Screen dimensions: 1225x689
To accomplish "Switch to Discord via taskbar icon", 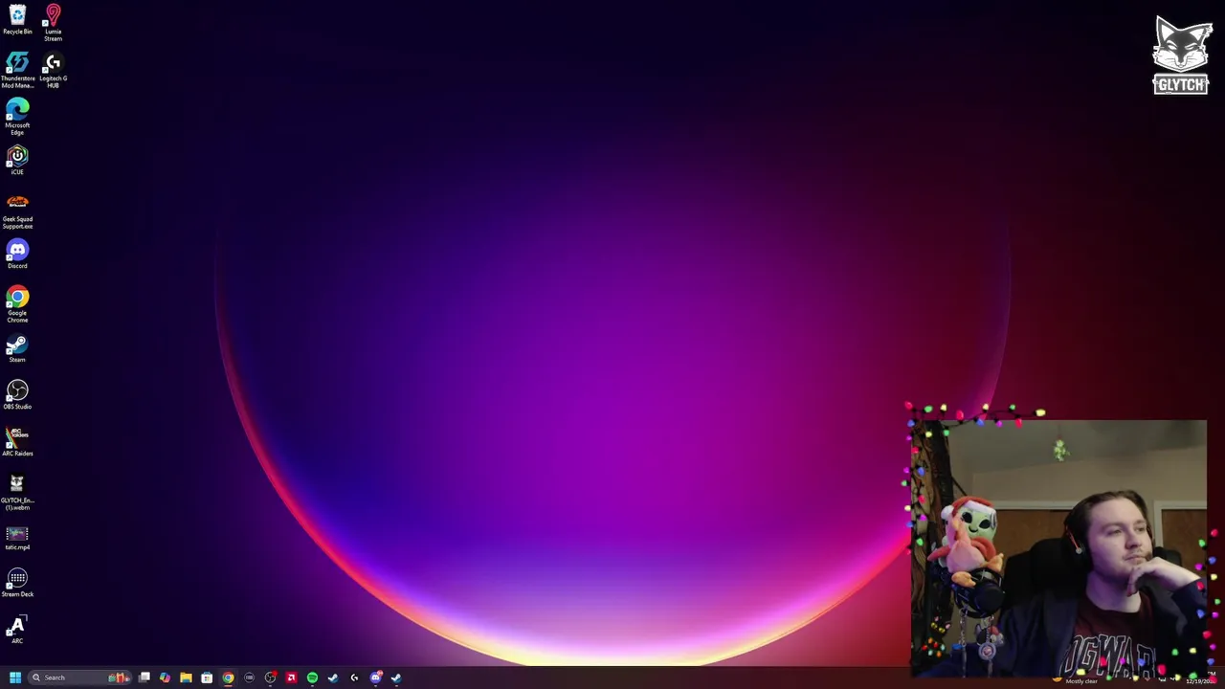I will [x=375, y=678].
